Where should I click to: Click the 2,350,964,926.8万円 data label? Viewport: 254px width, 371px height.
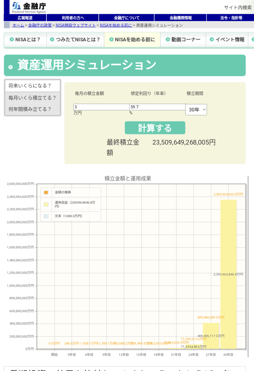tap(228, 194)
